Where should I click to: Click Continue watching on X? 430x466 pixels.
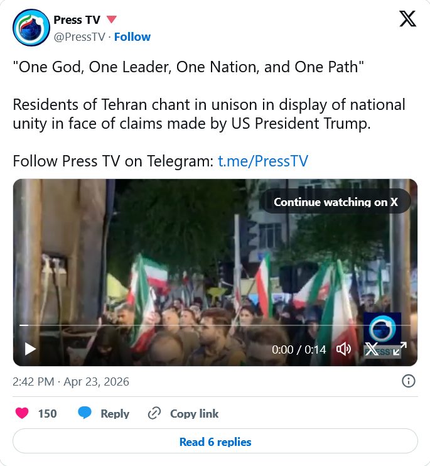[336, 202]
